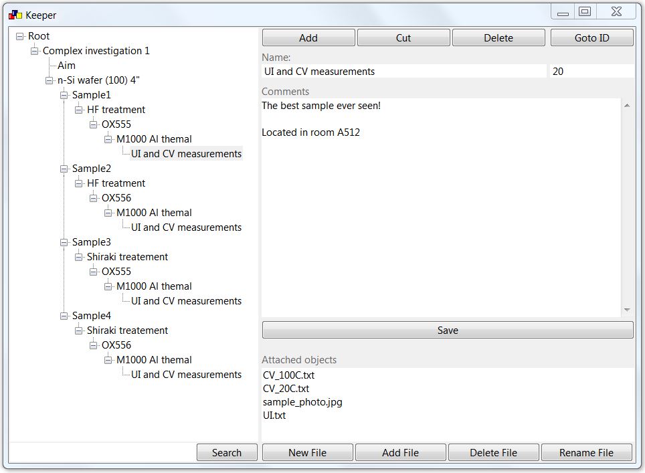645x473 pixels.
Task: Collapse OX556 node under Sample2
Action: (94, 198)
